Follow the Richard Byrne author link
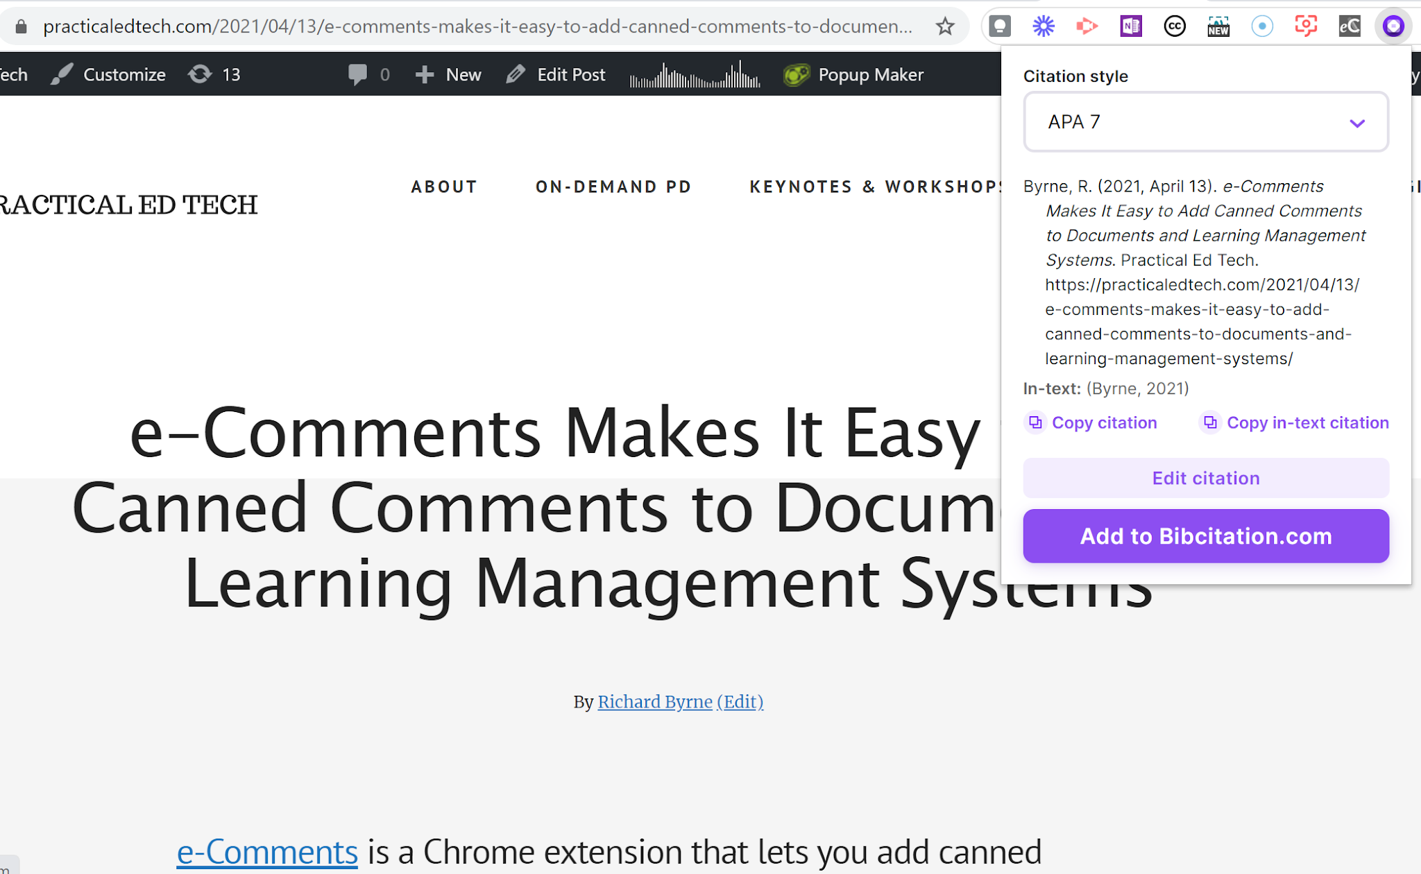 (x=654, y=702)
